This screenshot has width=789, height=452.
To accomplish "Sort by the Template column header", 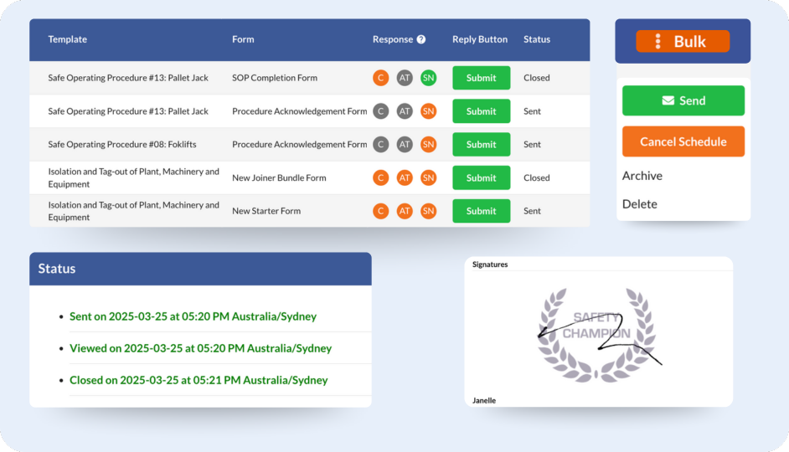I will [67, 39].
